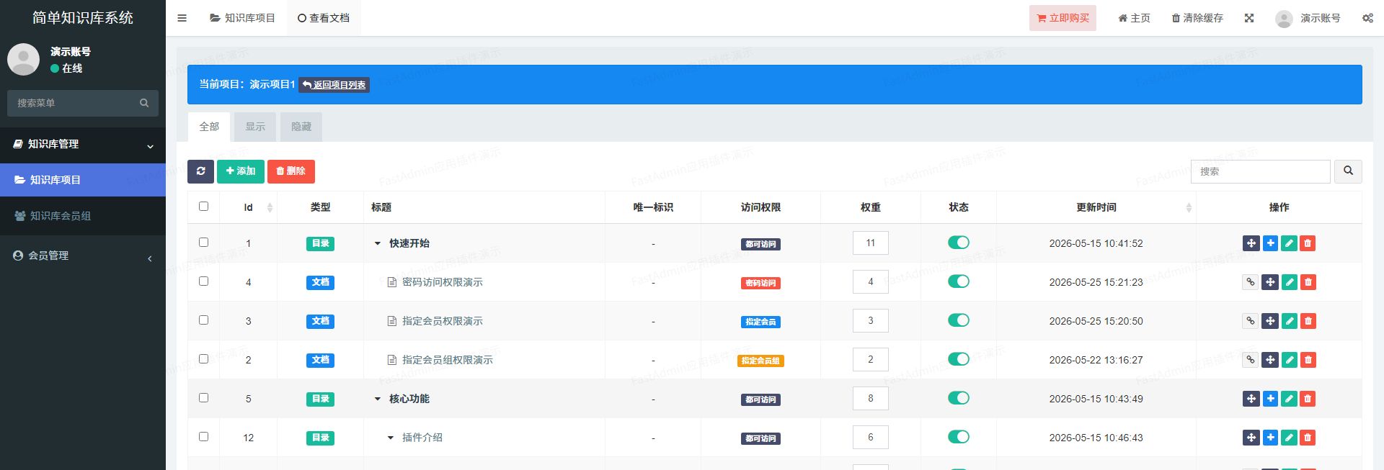Click the red 删除 button
Screen dimensions: 1384x470
[x=291, y=171]
